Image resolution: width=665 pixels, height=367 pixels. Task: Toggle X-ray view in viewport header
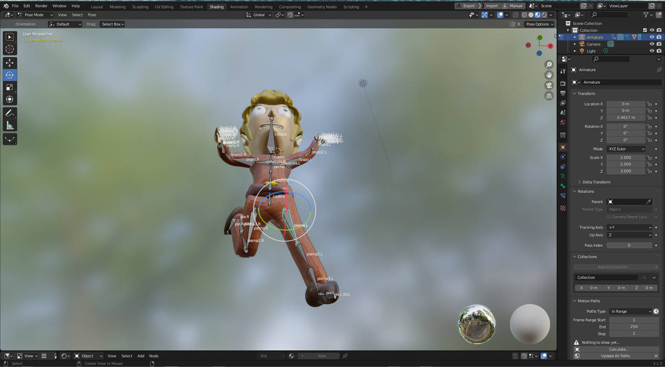tap(516, 15)
